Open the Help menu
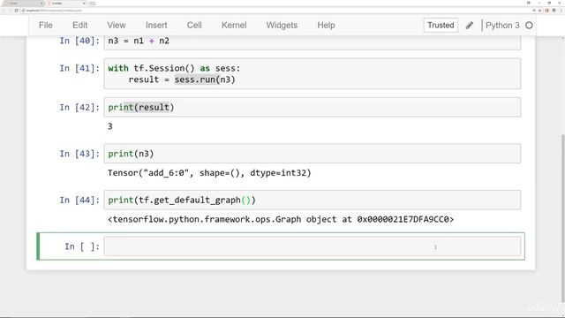This screenshot has height=318, width=565. click(326, 26)
